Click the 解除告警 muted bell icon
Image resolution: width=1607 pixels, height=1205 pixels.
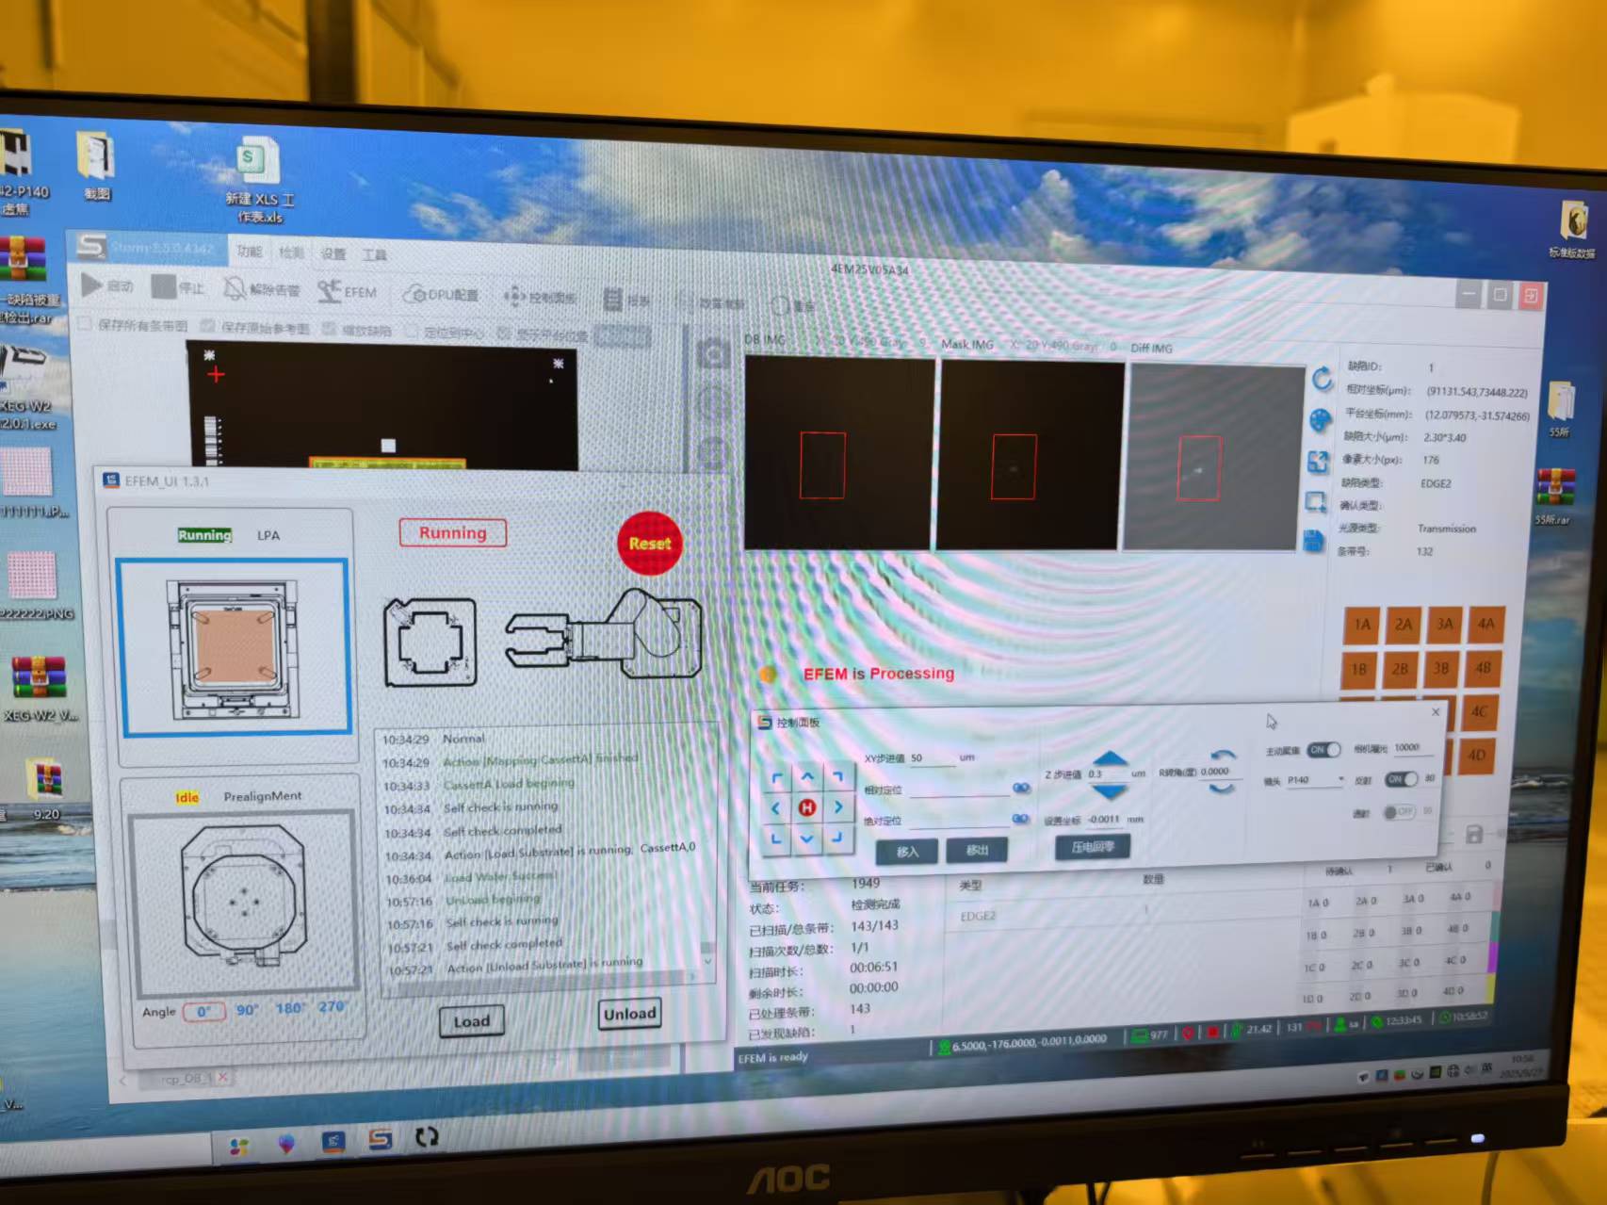(x=235, y=288)
